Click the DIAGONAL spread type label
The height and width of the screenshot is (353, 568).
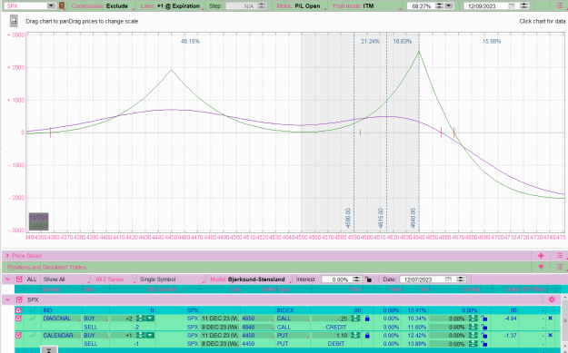point(57,319)
